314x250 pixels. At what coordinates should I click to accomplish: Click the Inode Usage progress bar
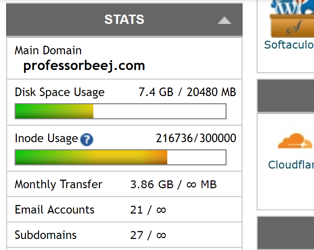pyautogui.click(x=120, y=157)
